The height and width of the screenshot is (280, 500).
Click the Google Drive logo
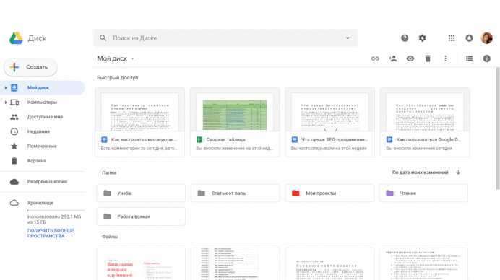16,38
